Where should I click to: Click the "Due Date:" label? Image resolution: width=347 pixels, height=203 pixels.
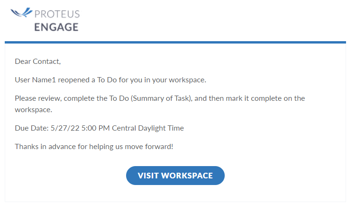32,128
